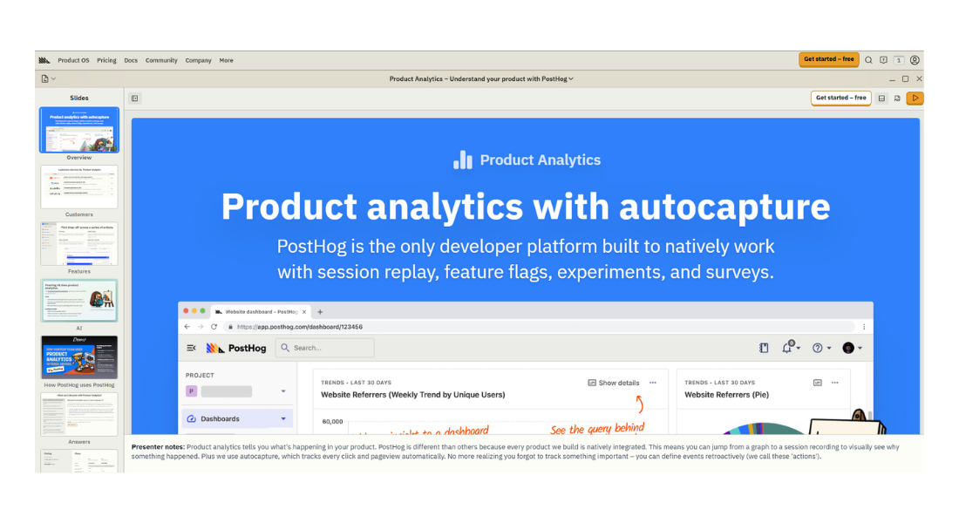The image size is (959, 523).
Task: Select the Customers slide thumbnail
Action: [x=78, y=187]
